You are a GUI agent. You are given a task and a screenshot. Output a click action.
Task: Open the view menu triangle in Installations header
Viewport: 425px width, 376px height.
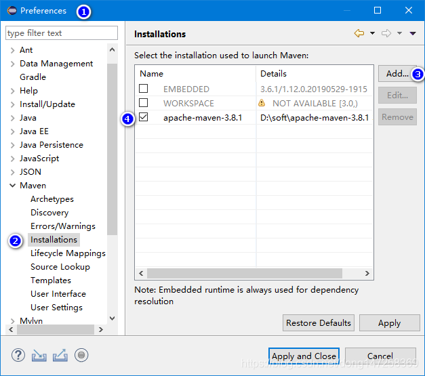(413, 33)
